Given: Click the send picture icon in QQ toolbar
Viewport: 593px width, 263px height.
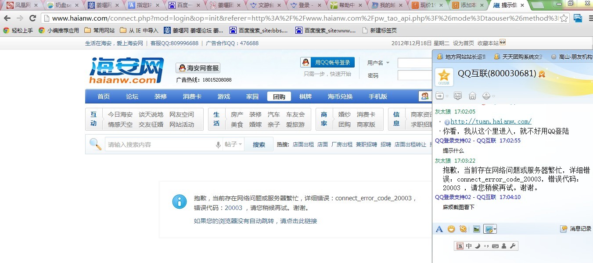Looking at the screenshot, I should (476, 229).
